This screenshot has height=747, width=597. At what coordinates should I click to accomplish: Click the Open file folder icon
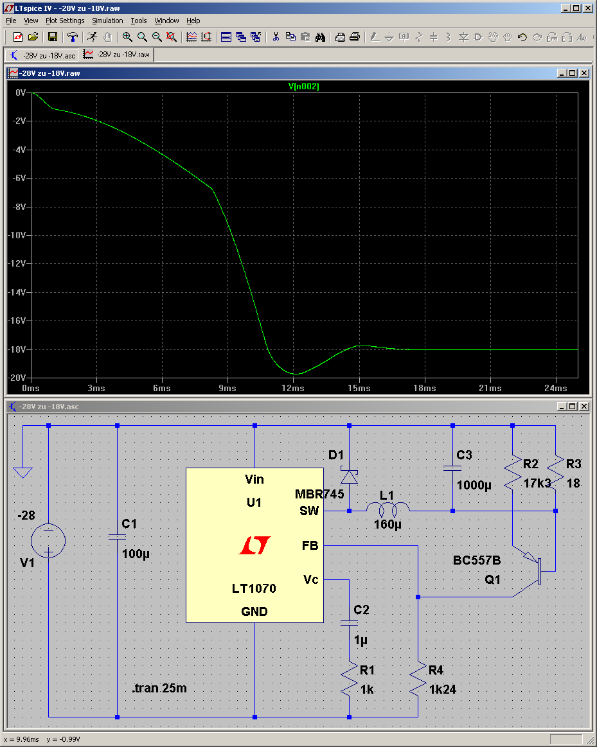[33, 37]
